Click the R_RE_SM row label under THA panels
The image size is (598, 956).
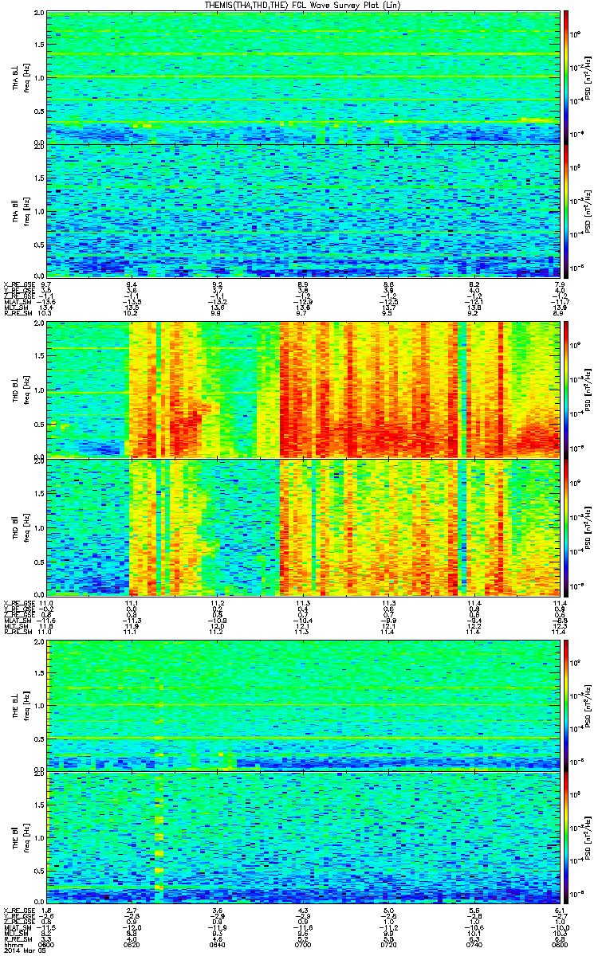[x=18, y=314]
